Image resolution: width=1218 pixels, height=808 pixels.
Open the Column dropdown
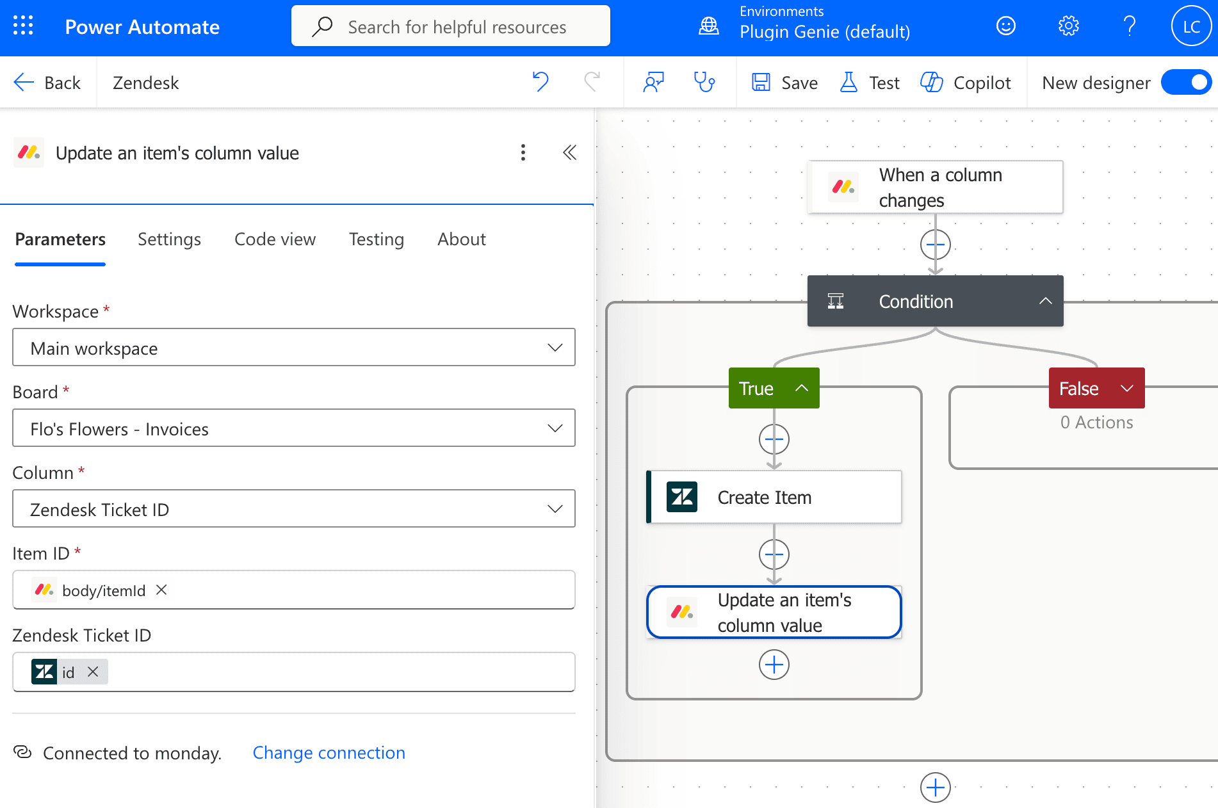pyautogui.click(x=294, y=509)
